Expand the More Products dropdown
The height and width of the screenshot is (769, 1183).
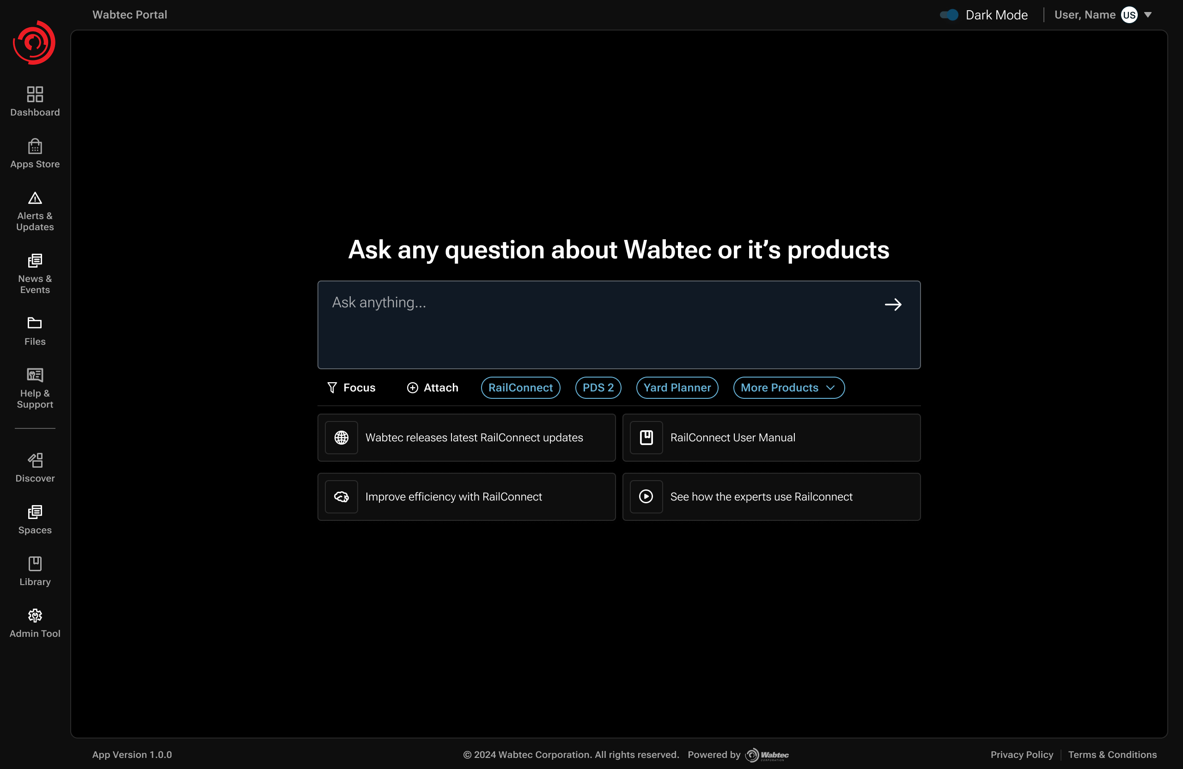click(788, 388)
